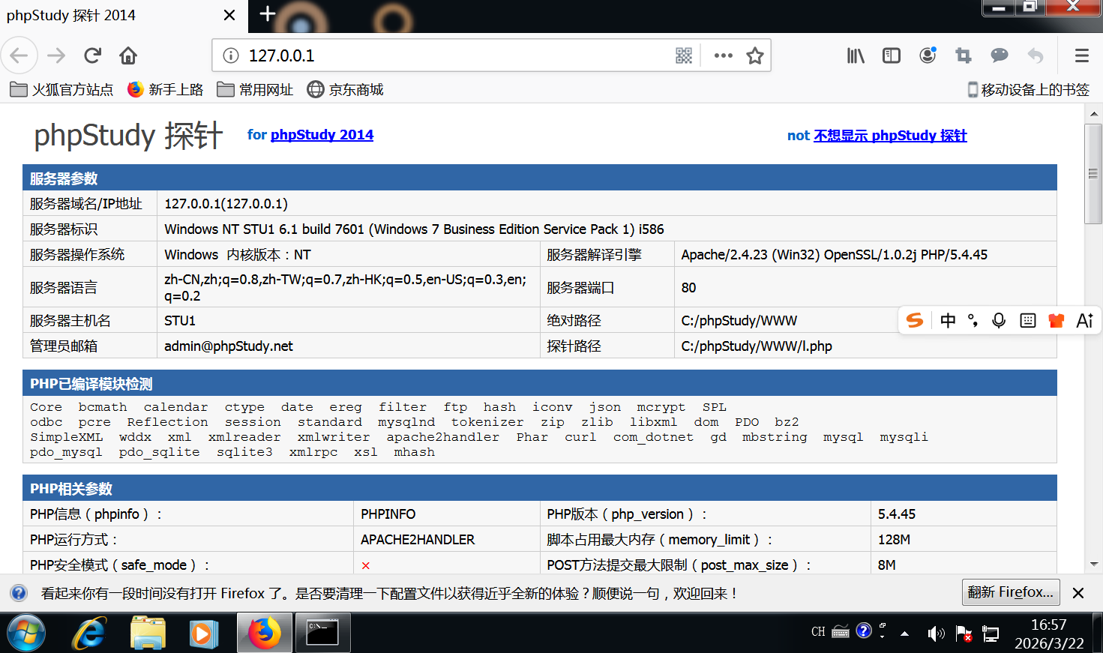
Task: Launch Internet Explorer from taskbar
Action: [88, 634]
